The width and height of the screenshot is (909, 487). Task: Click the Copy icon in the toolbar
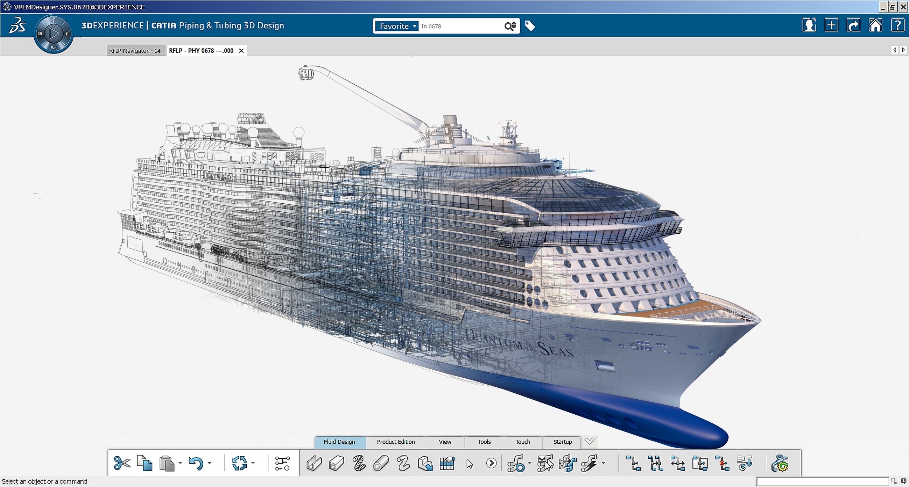tap(144, 463)
